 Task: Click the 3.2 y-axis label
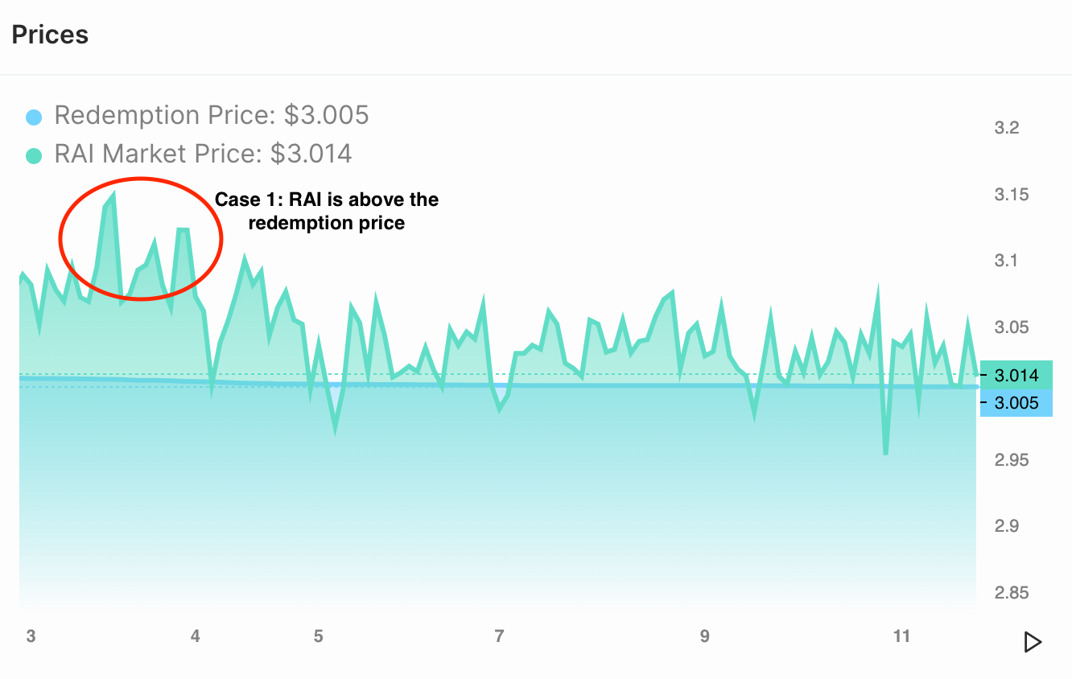click(x=1007, y=128)
